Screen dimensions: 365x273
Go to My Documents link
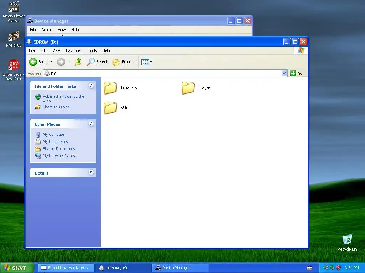55,141
